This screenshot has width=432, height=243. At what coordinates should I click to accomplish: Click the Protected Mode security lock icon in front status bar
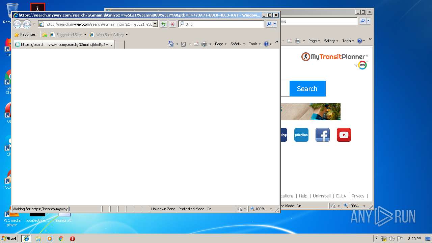240,209
